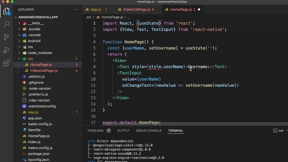Viewport: 288px width, 162px height.
Task: Select the HomePage.js editor tab
Action: coord(183,9)
